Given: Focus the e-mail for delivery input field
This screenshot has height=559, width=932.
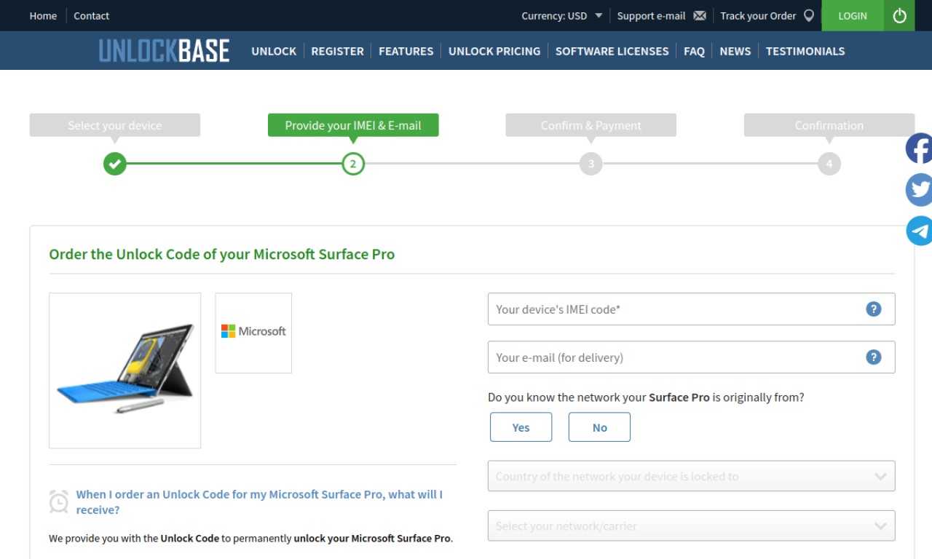Looking at the screenshot, I should pyautogui.click(x=692, y=357).
